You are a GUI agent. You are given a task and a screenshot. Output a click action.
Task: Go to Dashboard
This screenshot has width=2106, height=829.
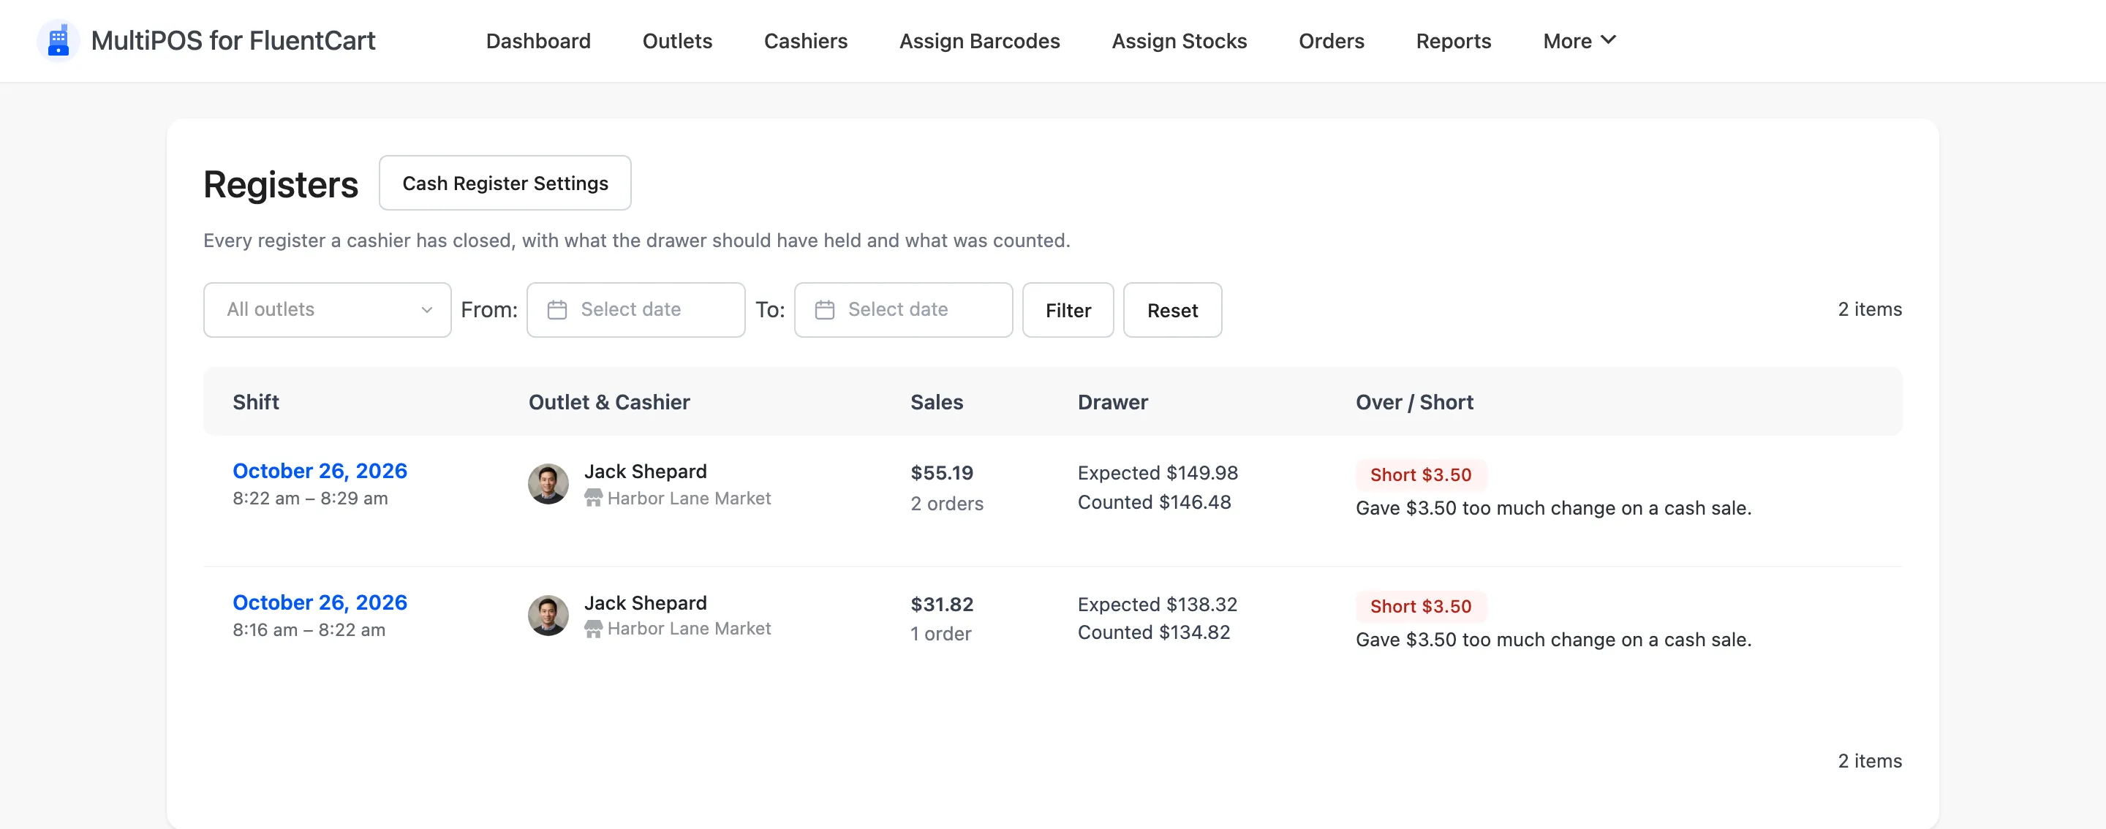click(538, 41)
